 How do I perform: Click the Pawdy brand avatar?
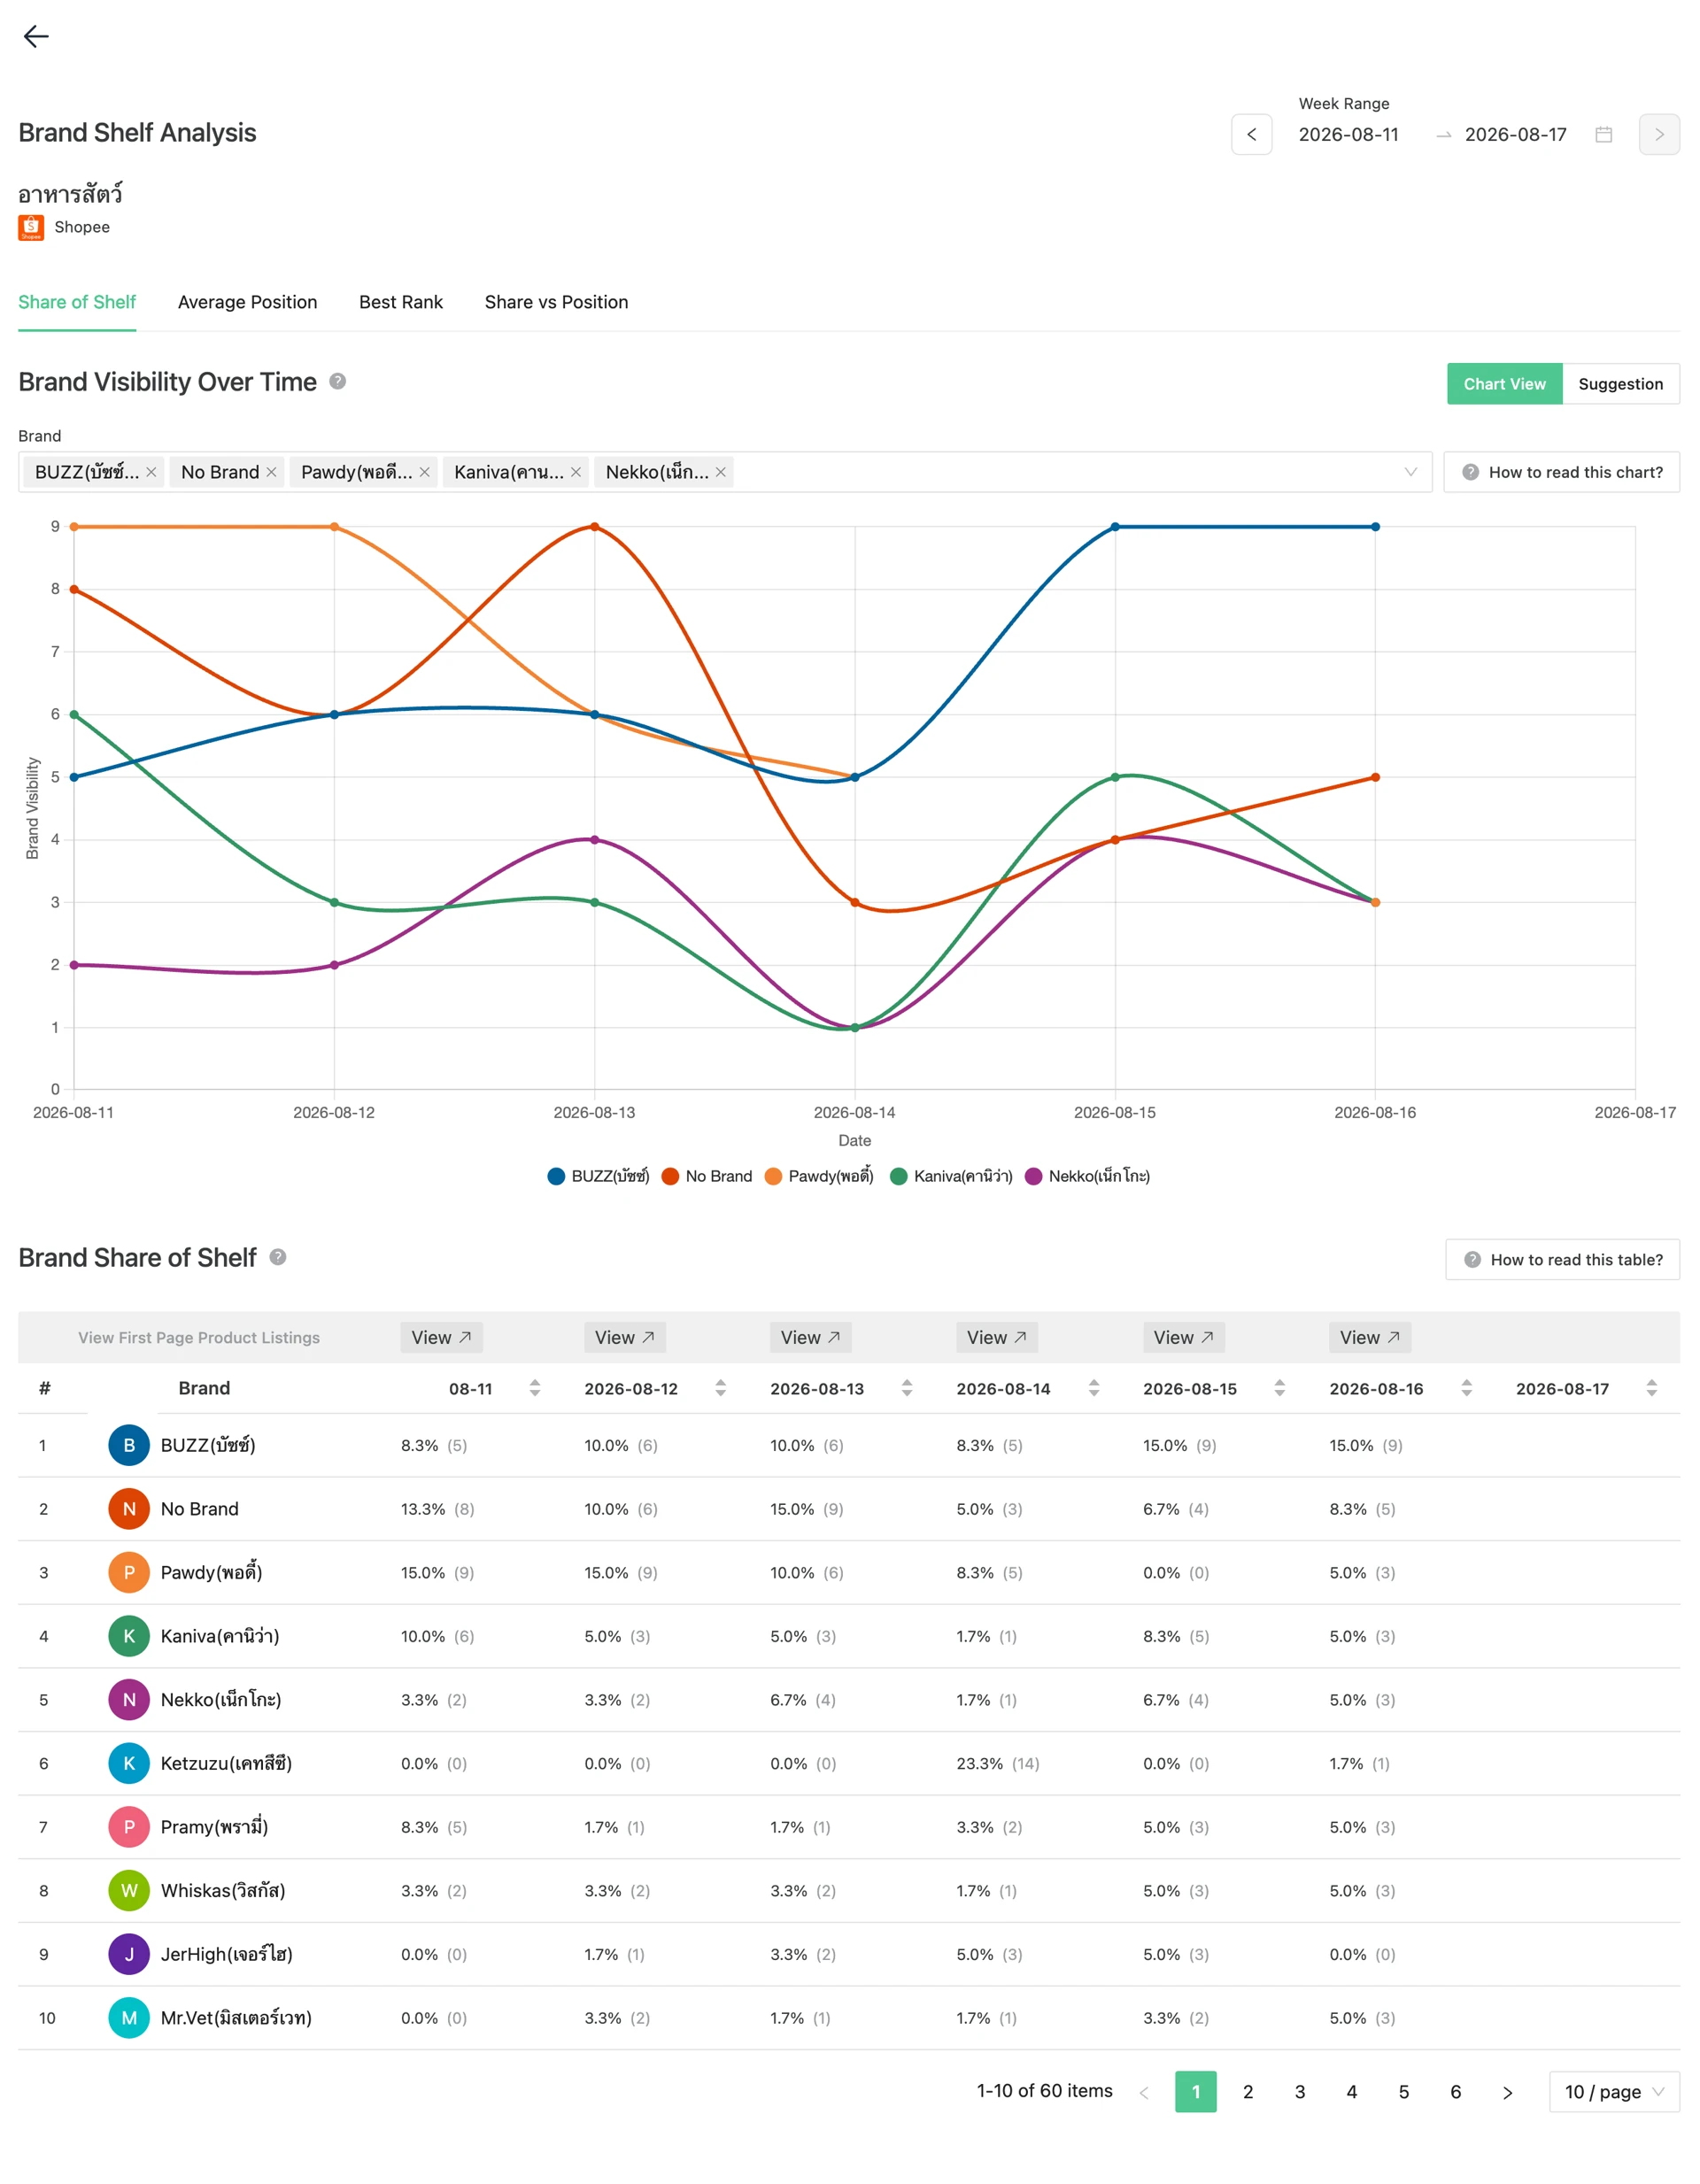[x=129, y=1572]
